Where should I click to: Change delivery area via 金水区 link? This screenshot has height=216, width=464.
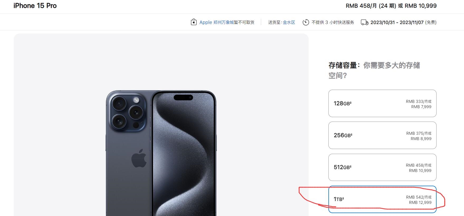289,22
